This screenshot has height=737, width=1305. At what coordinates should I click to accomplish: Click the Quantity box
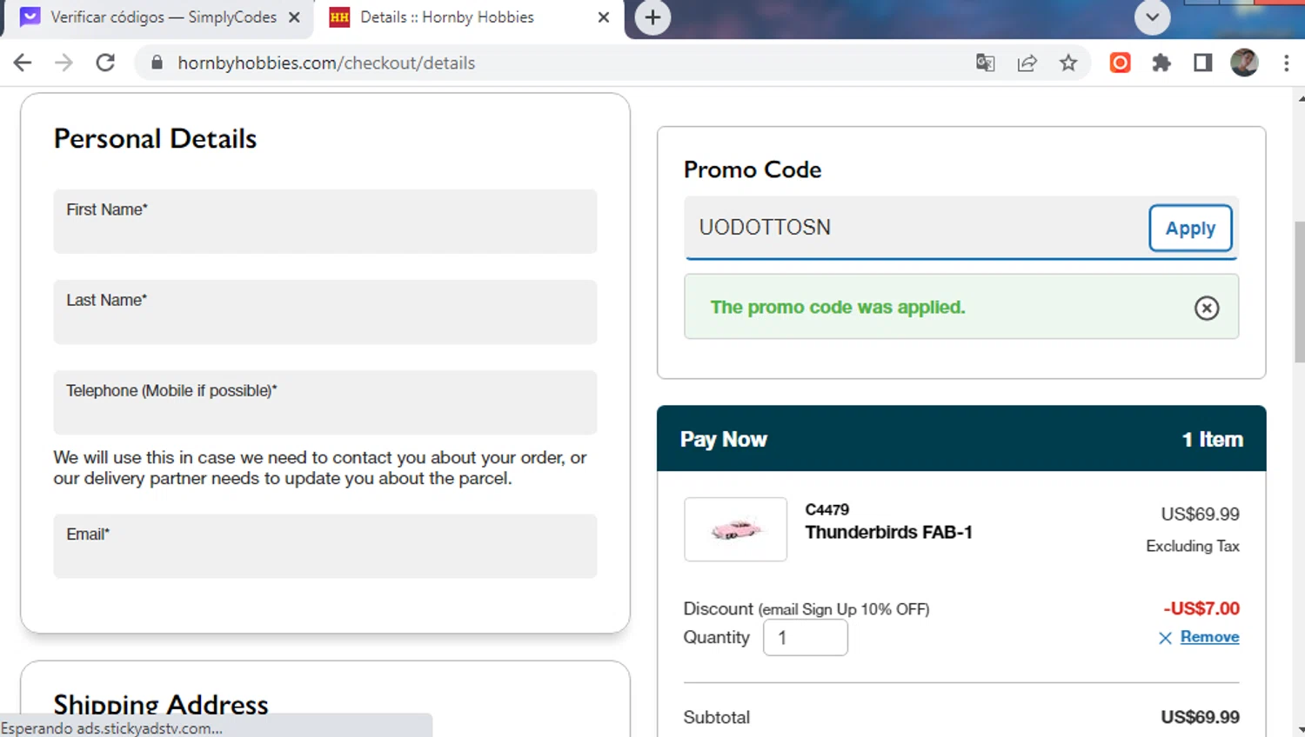pyautogui.click(x=805, y=638)
